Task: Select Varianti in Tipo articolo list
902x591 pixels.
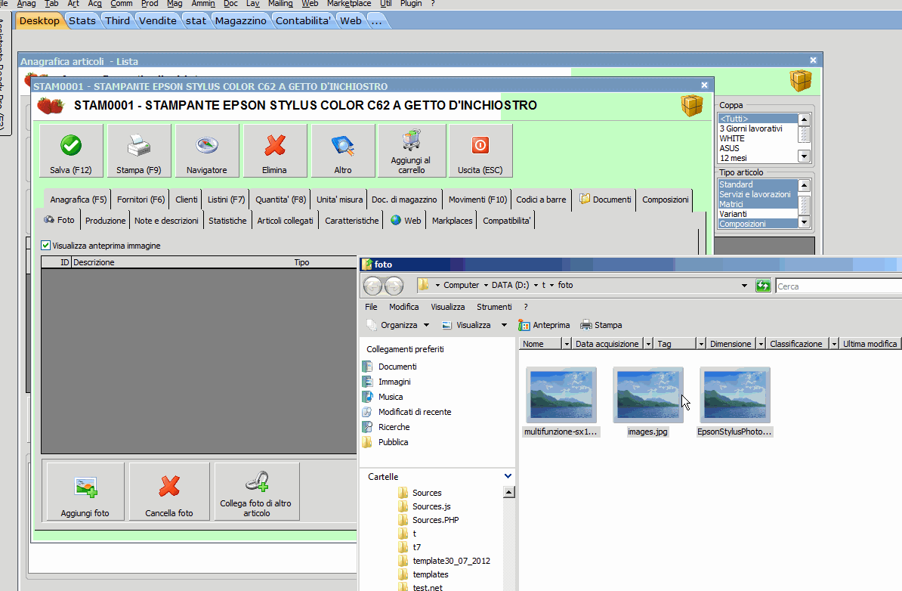Action: click(x=758, y=214)
